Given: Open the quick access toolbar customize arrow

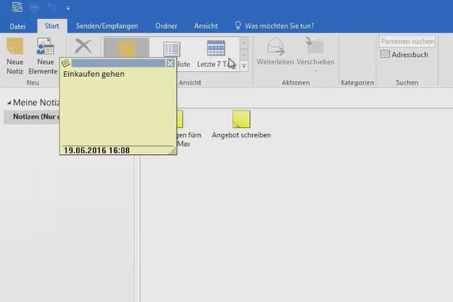Looking at the screenshot, I should [68, 8].
